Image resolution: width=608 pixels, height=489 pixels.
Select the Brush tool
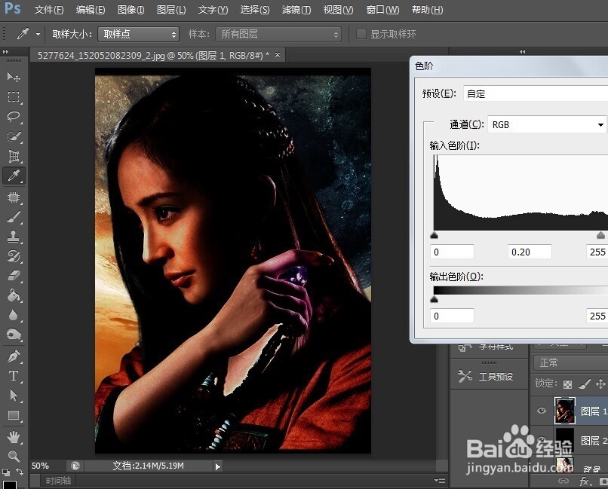point(14,217)
